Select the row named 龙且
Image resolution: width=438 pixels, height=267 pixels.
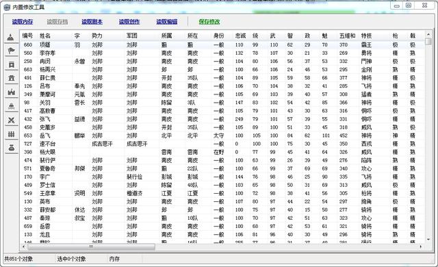coord(222,234)
